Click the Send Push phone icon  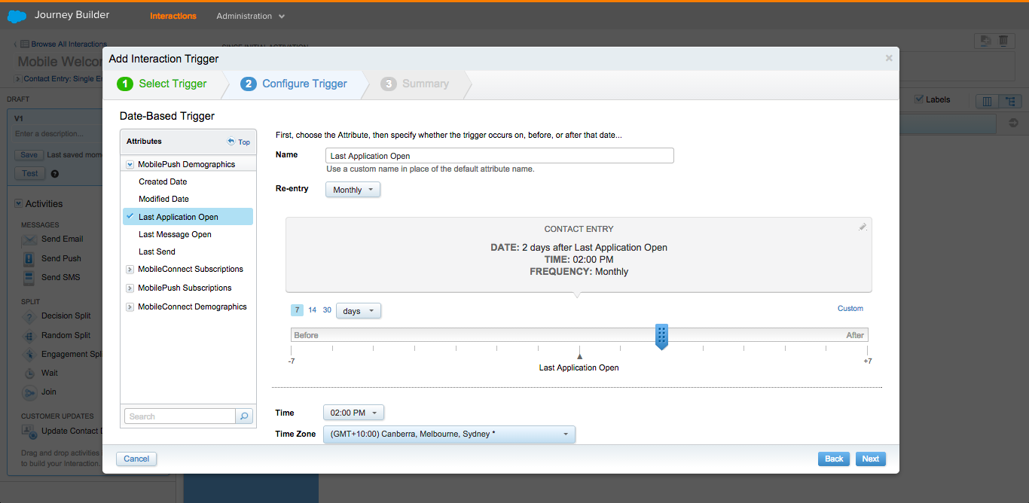(29, 258)
